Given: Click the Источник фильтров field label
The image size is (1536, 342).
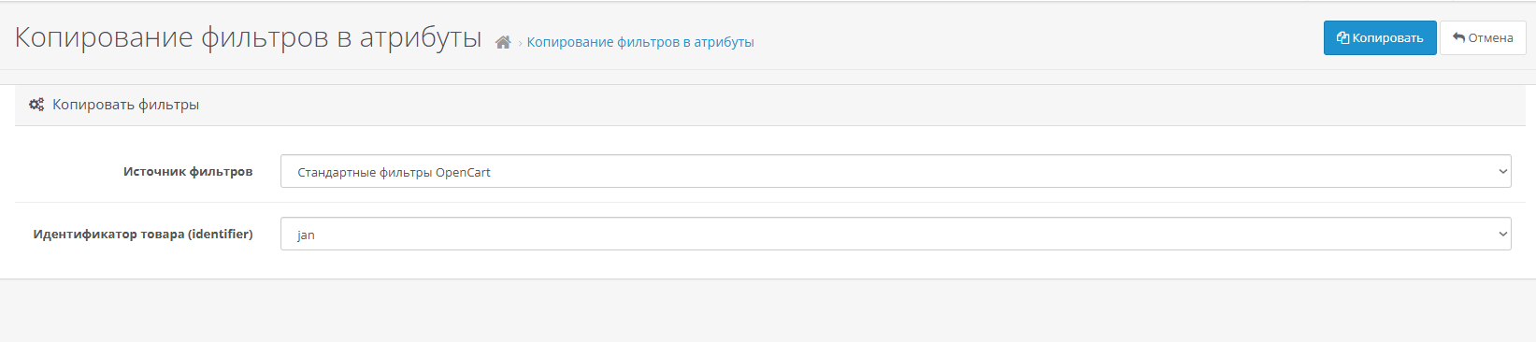Looking at the screenshot, I should [x=188, y=172].
